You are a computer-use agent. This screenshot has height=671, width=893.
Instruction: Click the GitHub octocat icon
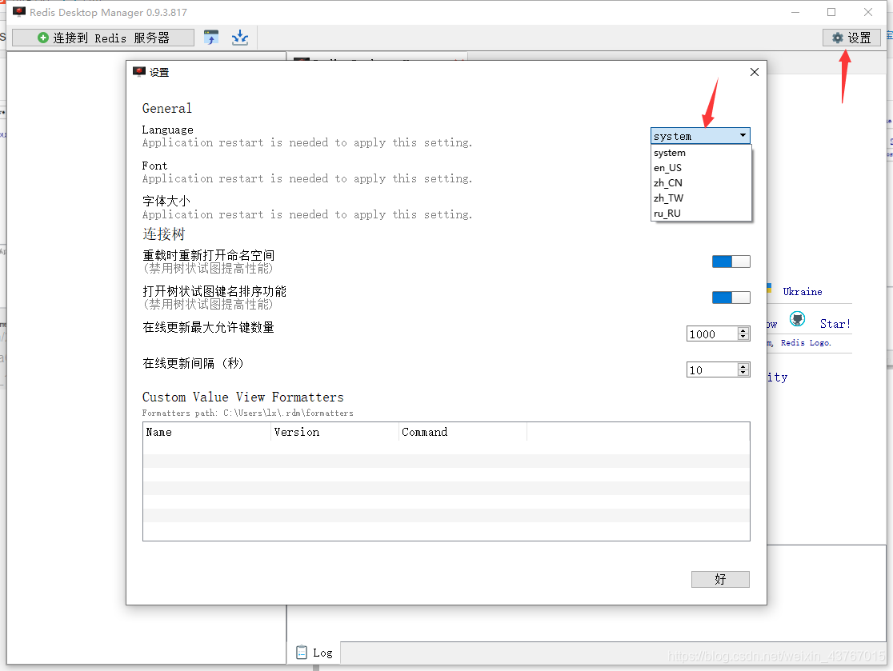tap(797, 319)
